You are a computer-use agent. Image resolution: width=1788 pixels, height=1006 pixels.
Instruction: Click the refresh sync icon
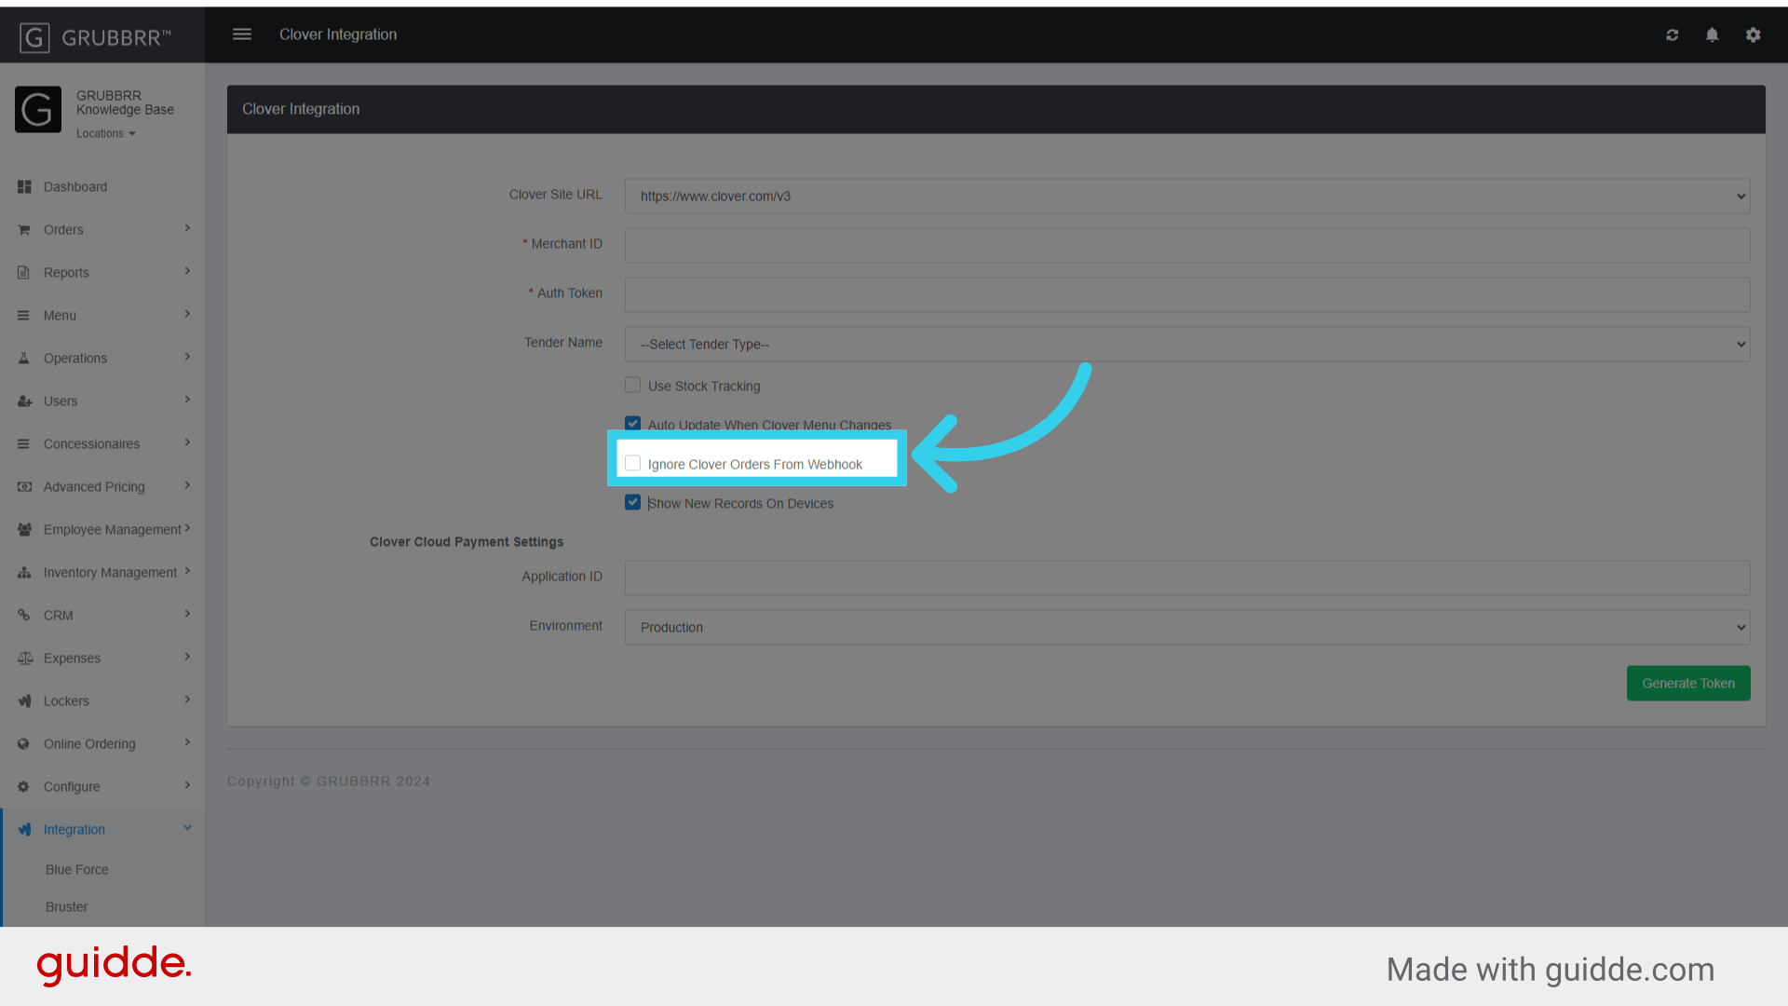click(x=1673, y=34)
